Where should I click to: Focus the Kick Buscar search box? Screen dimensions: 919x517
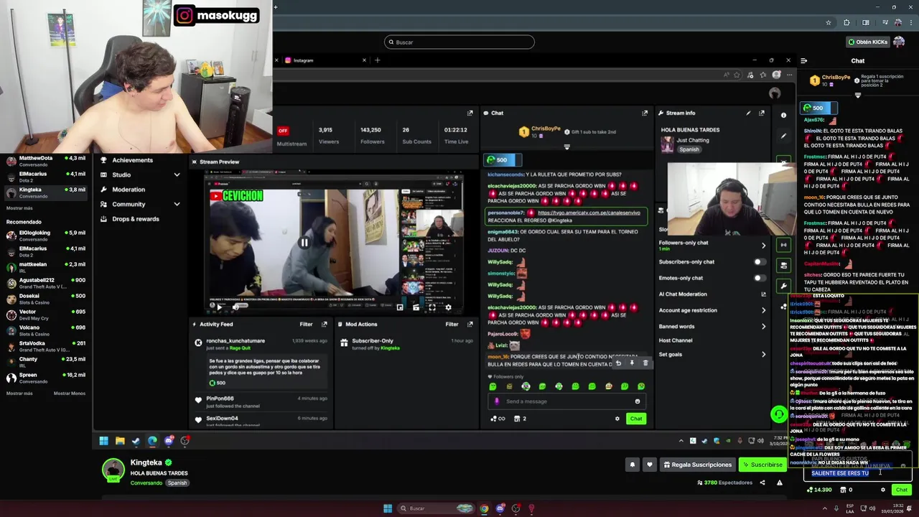tap(459, 42)
